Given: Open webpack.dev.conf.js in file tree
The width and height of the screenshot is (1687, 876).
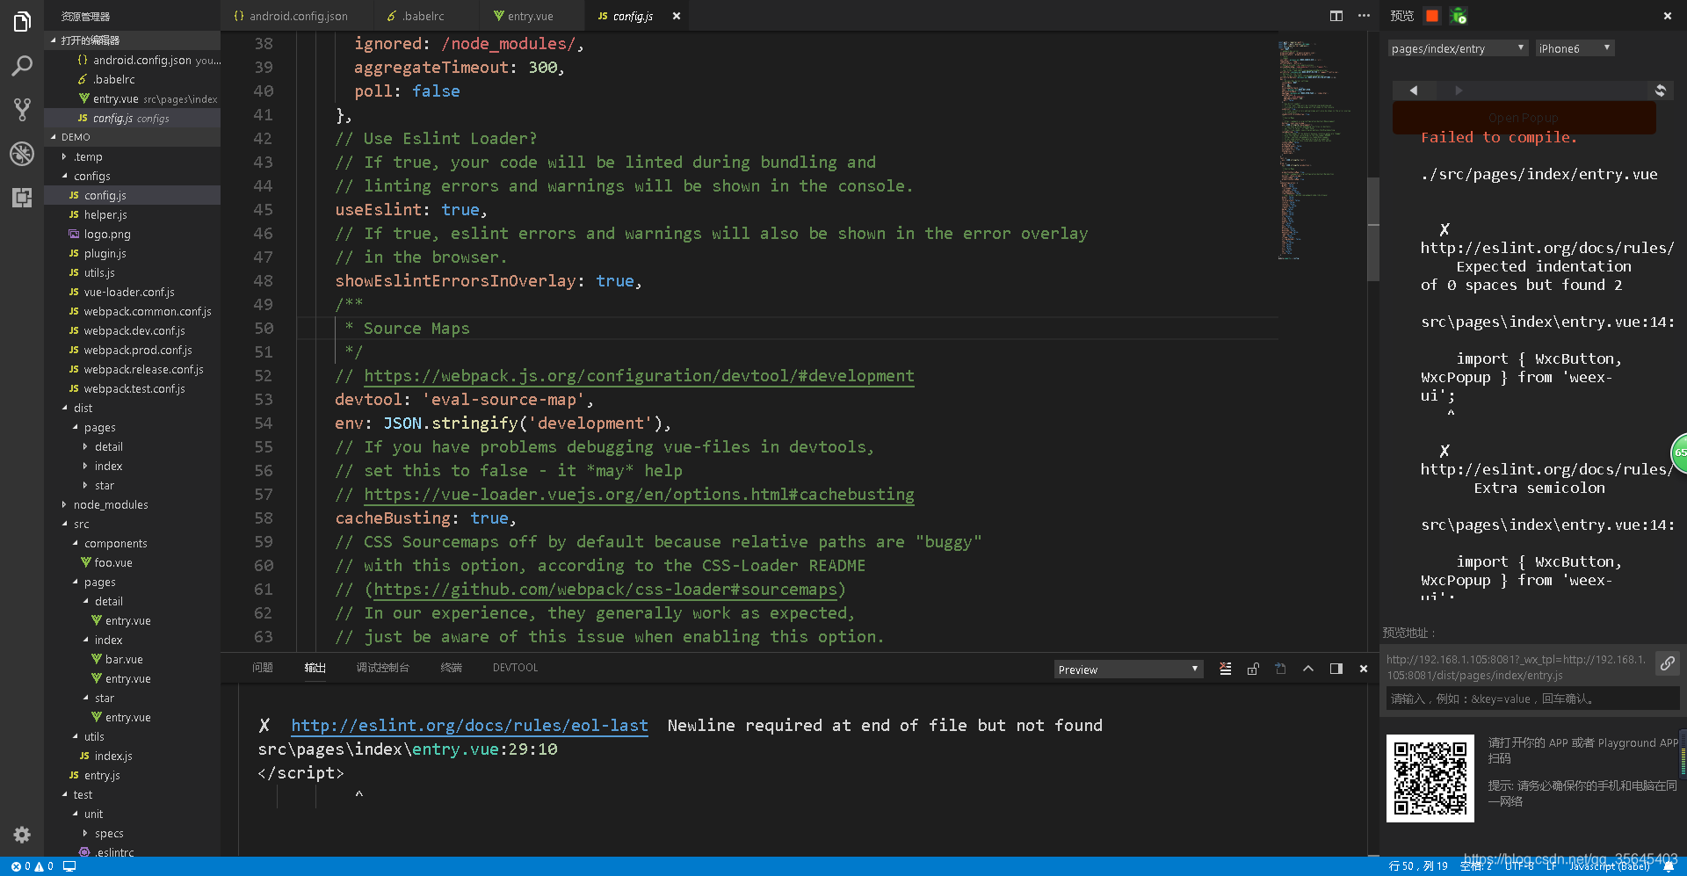Looking at the screenshot, I should 134,330.
